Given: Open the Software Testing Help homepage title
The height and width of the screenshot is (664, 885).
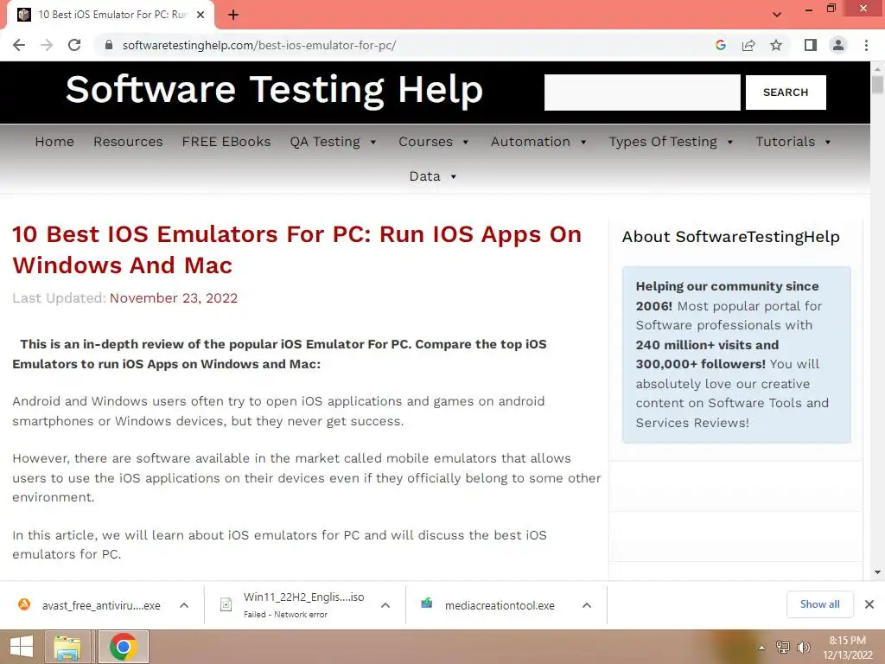Looking at the screenshot, I should [274, 90].
